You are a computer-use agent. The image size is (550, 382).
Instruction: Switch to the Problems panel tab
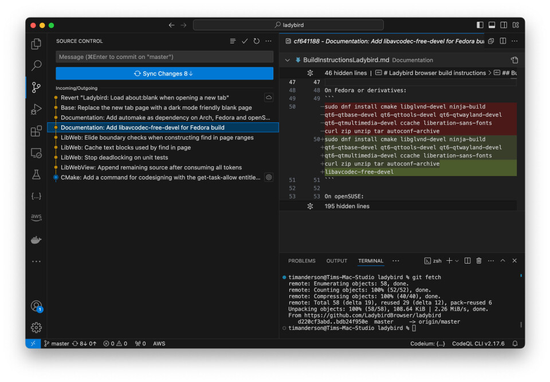click(x=302, y=261)
